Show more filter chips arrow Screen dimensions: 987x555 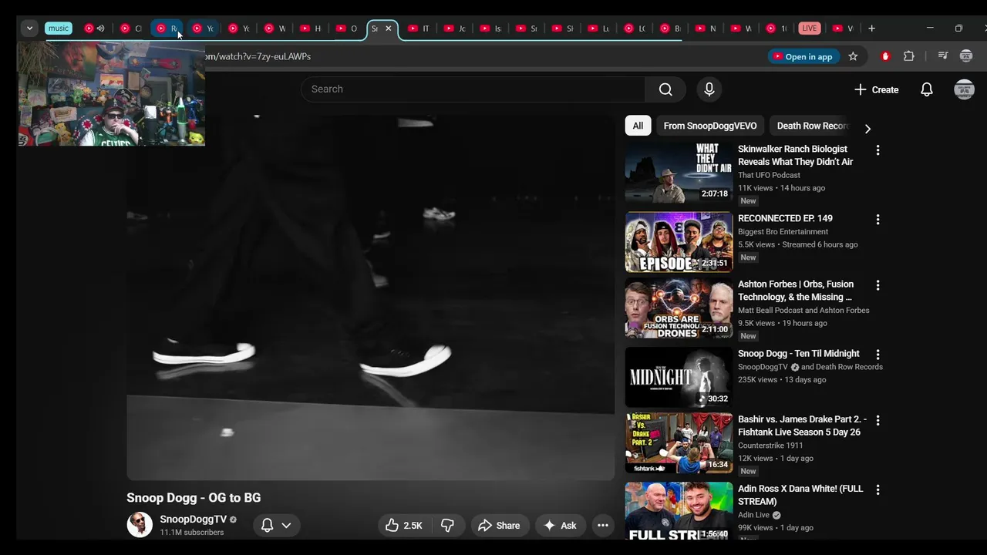click(x=867, y=129)
